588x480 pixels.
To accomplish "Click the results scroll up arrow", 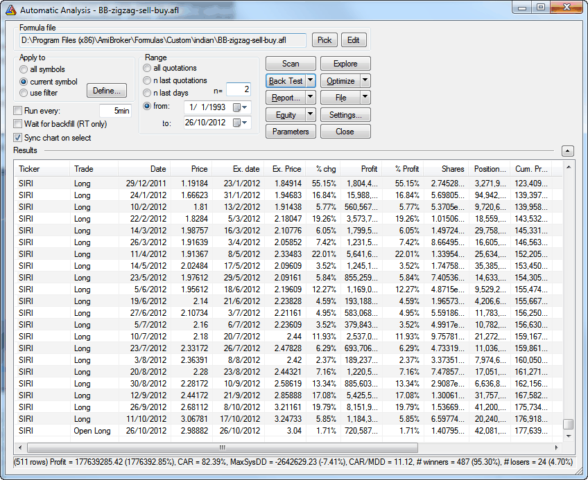I will [x=569, y=167].
